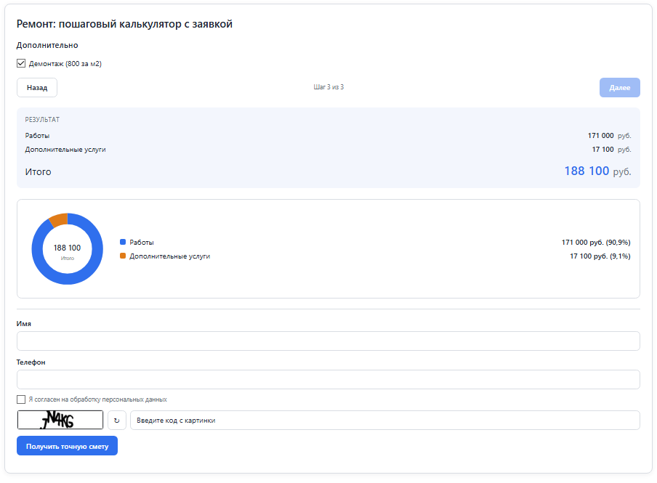
Task: Click the donut chart center total 188 100
Action: click(x=67, y=248)
